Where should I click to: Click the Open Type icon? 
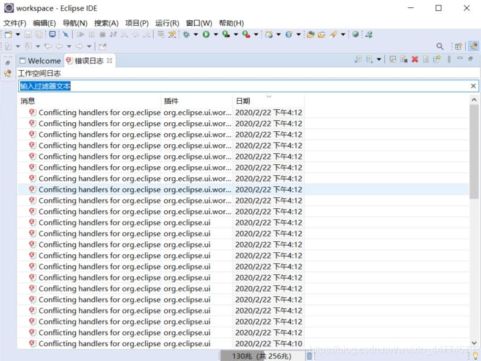[311, 34]
